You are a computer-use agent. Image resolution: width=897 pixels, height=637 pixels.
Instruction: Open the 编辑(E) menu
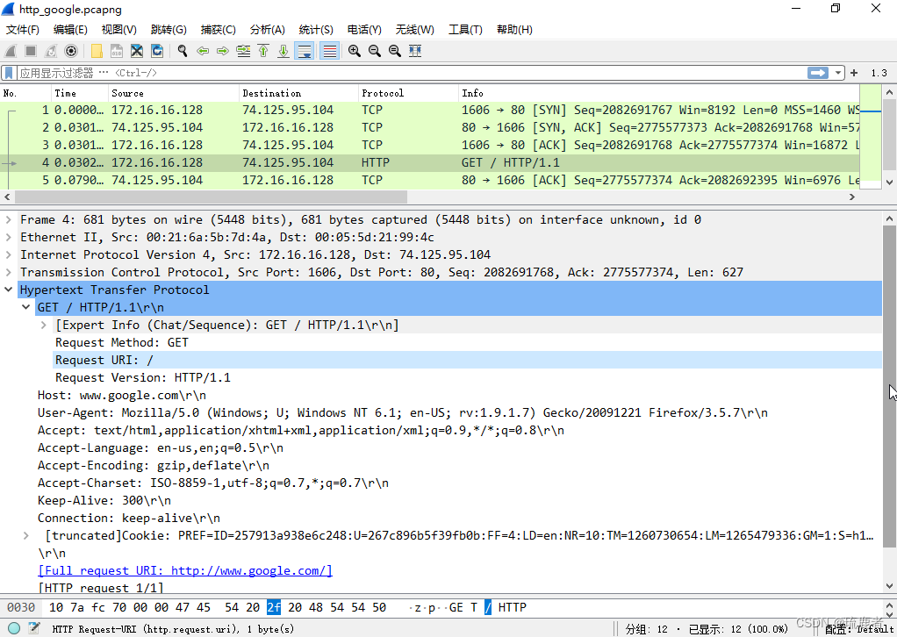tap(70, 30)
